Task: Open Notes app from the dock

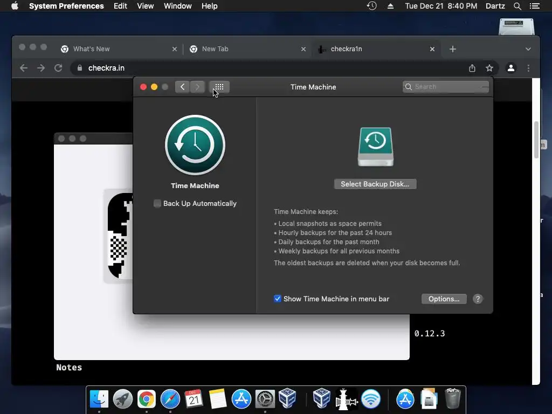Action: point(218,399)
